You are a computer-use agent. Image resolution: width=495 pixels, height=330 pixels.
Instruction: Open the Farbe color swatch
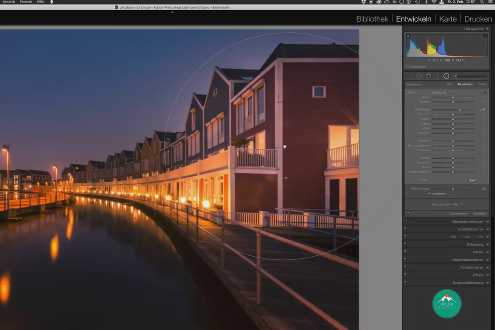tap(472, 180)
